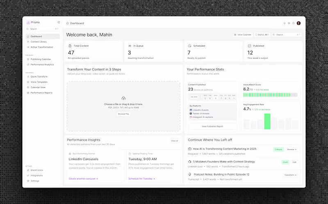Click the Best Performing Format icon
This screenshot has height=204, width=328.
click(x=70, y=154)
